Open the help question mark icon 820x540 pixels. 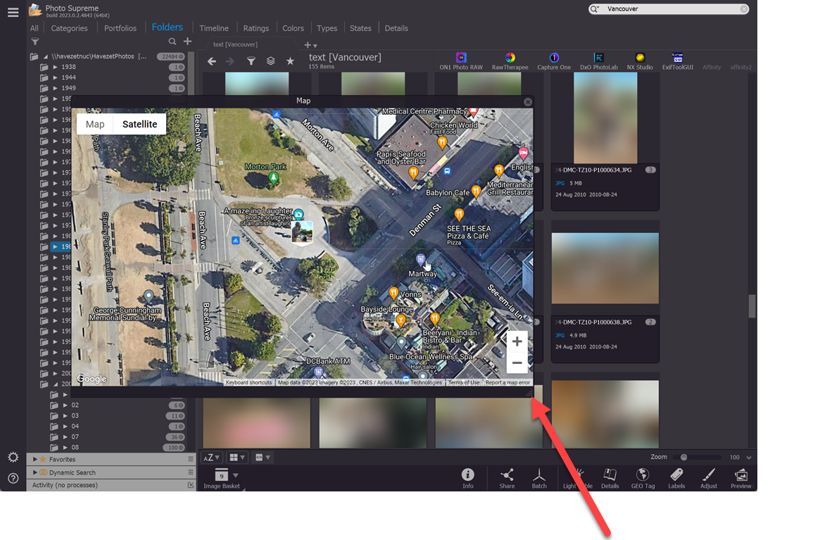(x=13, y=478)
